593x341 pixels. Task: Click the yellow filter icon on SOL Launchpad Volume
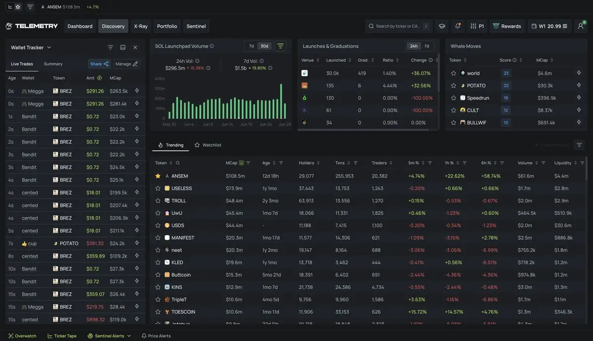281,46
